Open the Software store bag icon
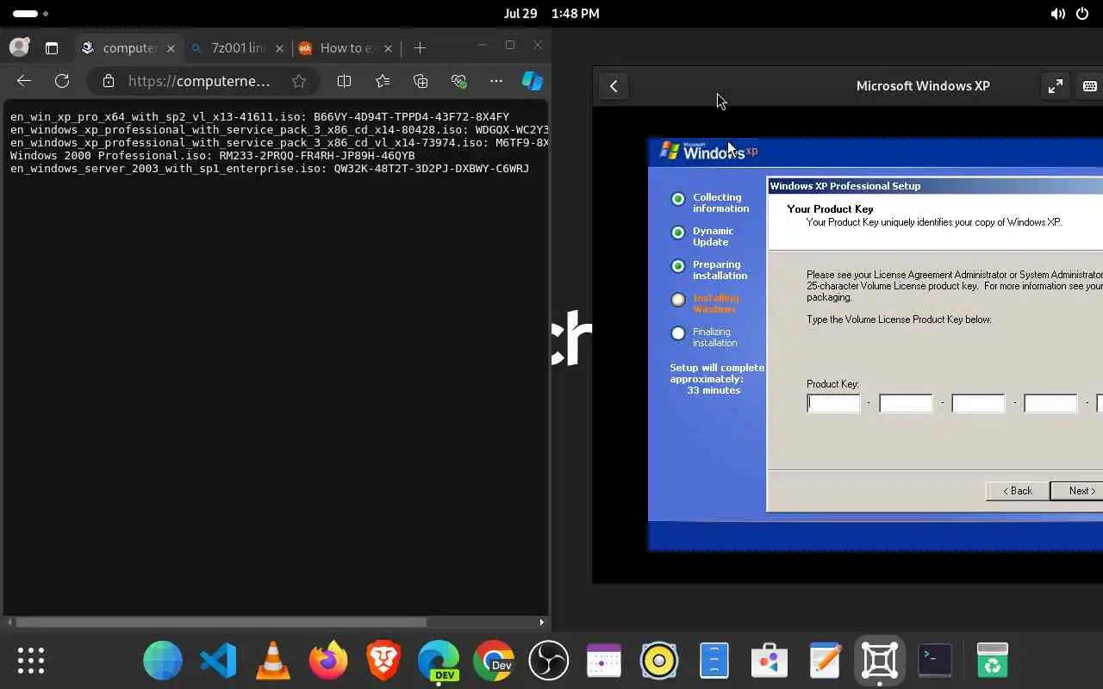 [770, 661]
